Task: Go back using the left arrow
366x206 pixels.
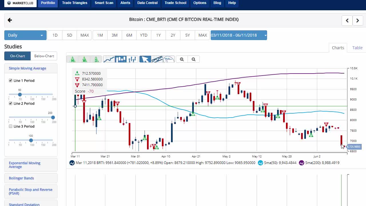Action: [10, 20]
